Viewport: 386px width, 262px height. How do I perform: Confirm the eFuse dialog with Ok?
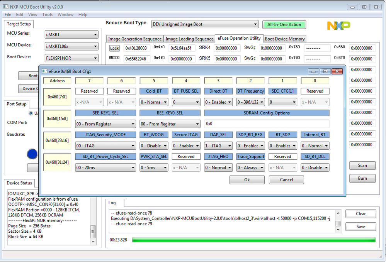247,180
